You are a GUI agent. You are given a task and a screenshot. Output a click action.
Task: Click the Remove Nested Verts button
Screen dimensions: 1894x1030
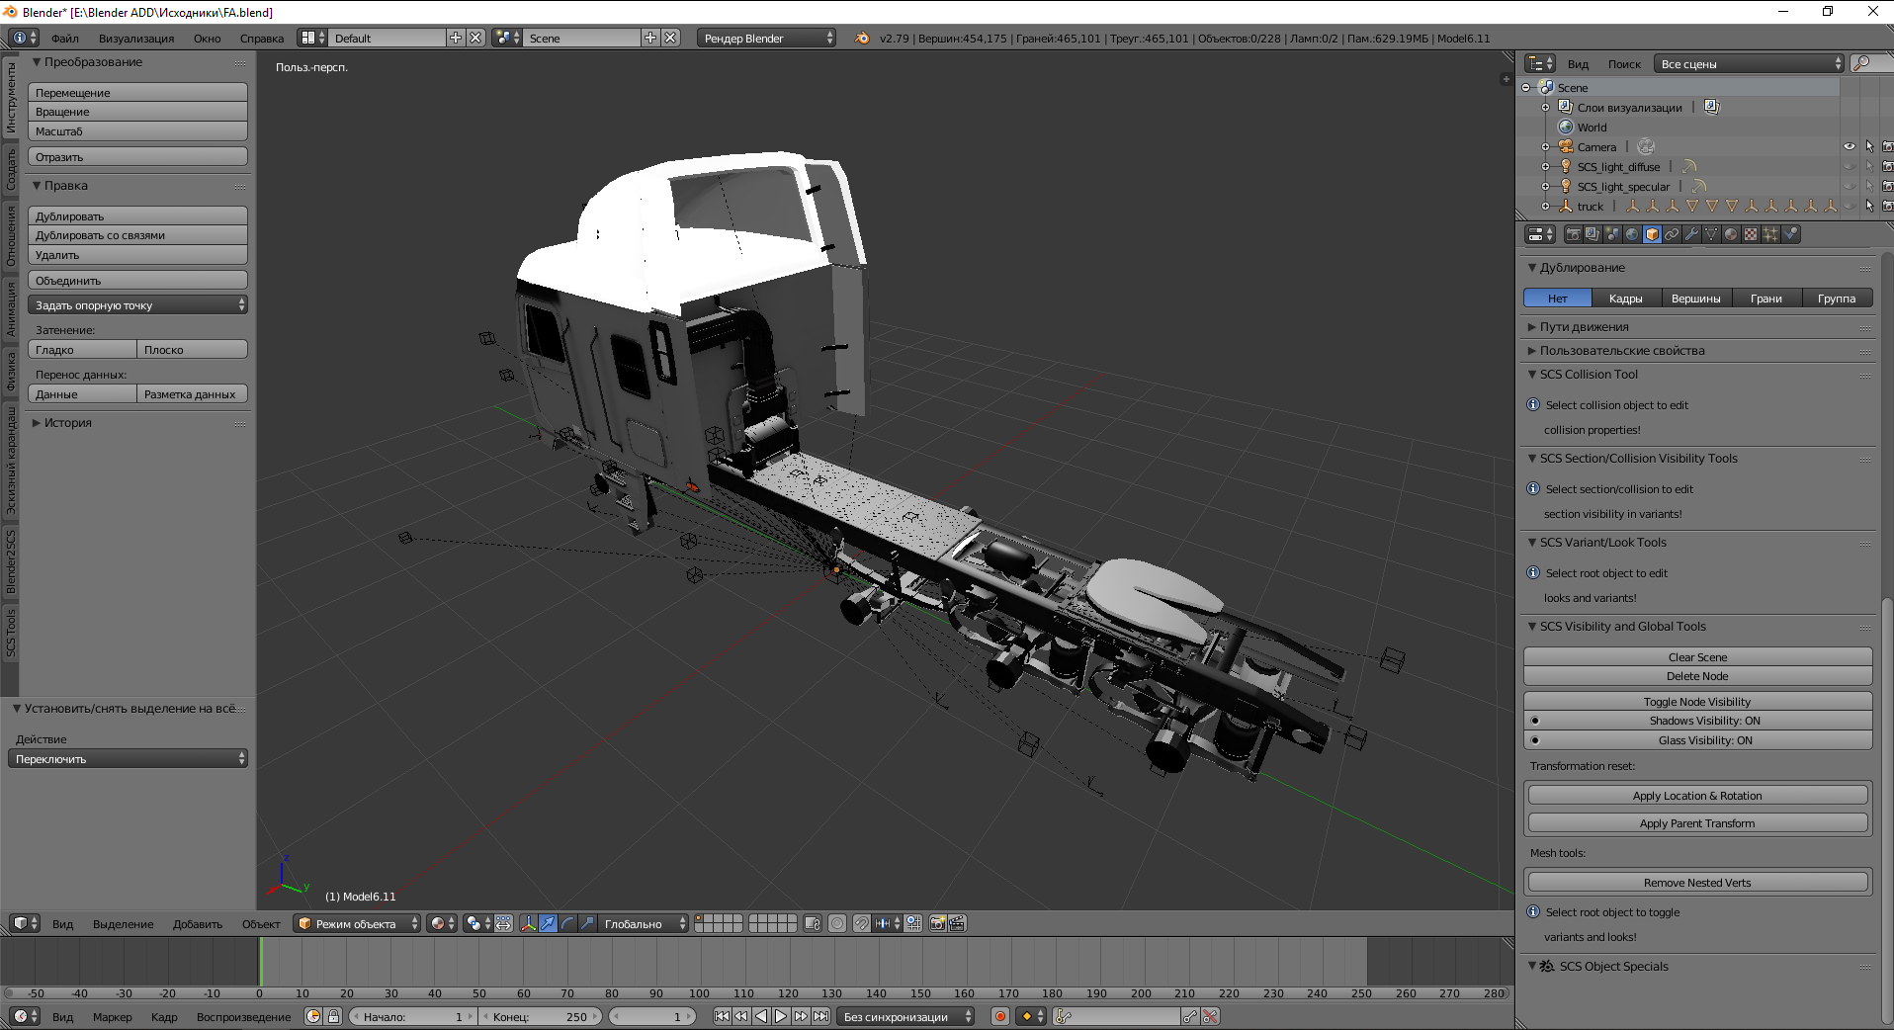[1697, 883]
